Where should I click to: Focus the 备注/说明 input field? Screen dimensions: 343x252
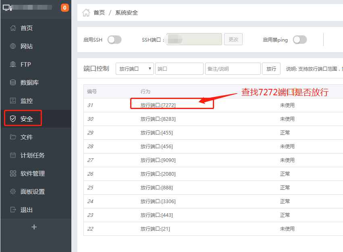click(233, 69)
